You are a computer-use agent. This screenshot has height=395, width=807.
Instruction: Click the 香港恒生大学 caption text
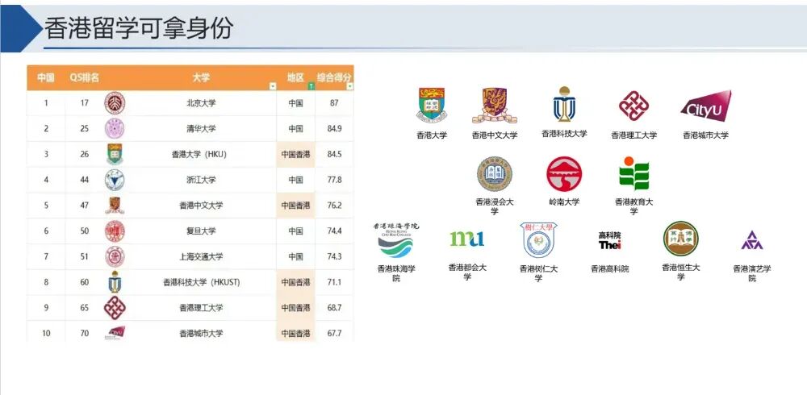[681, 272]
